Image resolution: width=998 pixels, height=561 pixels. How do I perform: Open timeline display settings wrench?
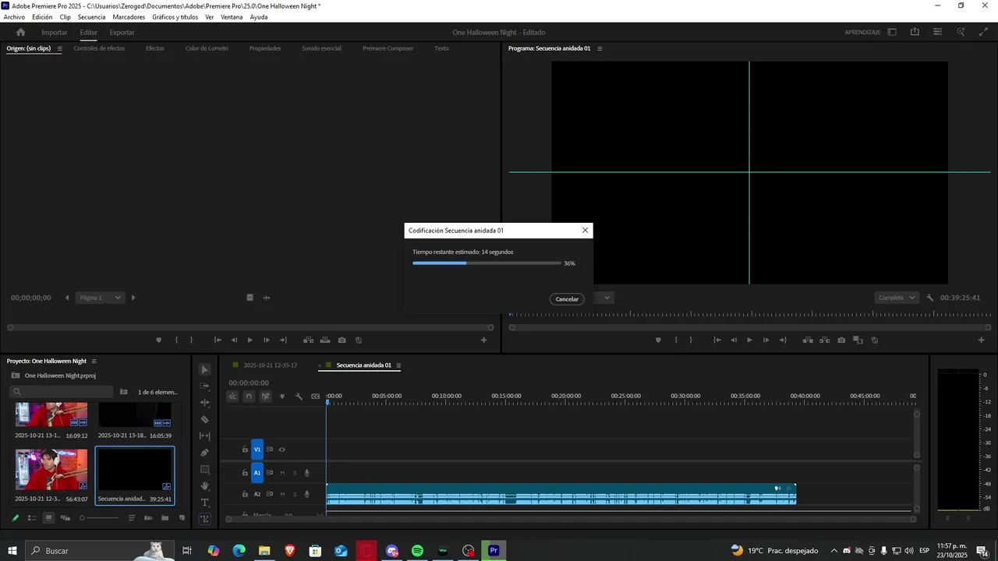(x=299, y=397)
